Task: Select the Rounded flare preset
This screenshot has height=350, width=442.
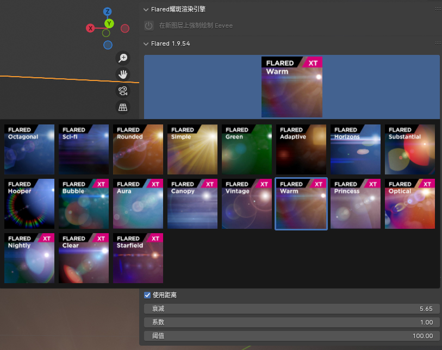Action: [138, 149]
